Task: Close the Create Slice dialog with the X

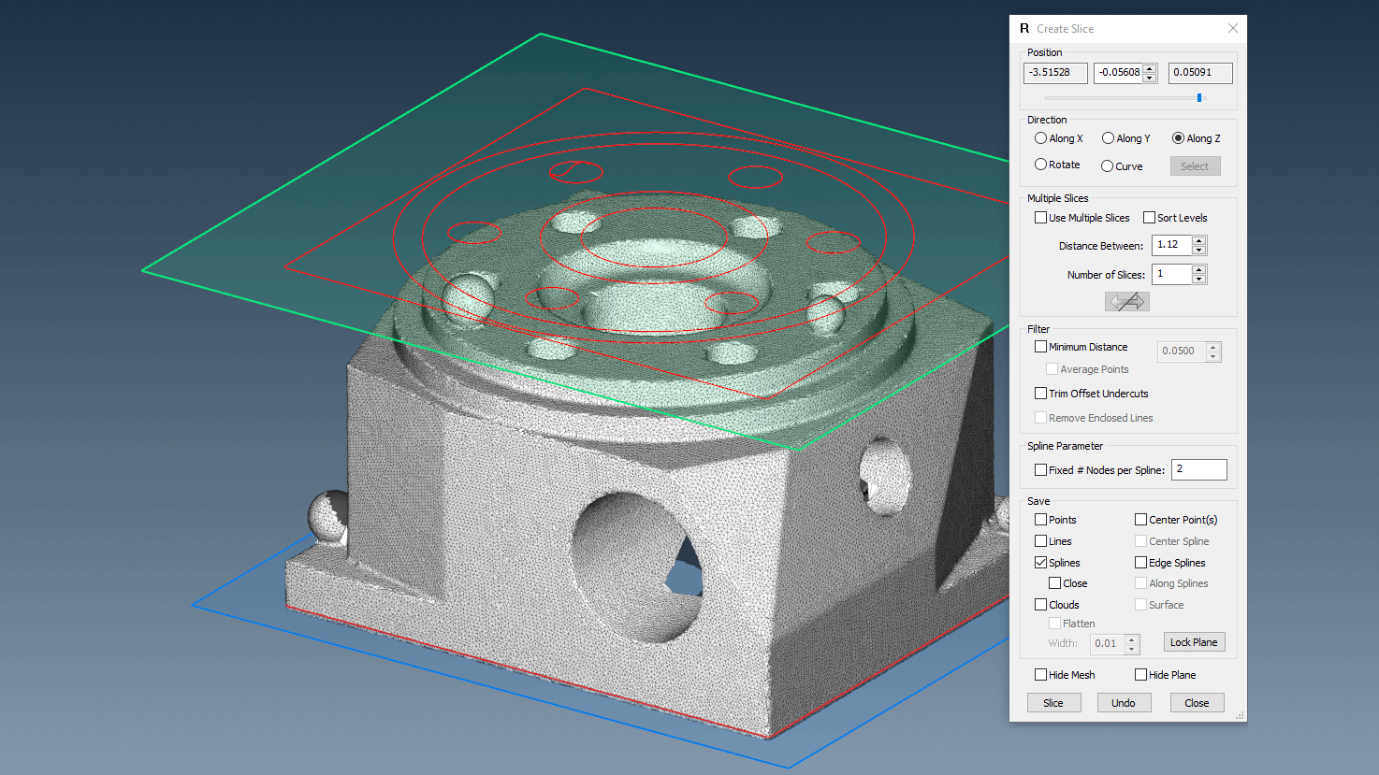Action: point(1232,28)
